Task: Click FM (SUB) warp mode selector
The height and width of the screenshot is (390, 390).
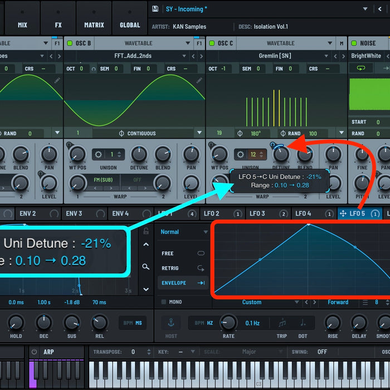Action: click(103, 180)
